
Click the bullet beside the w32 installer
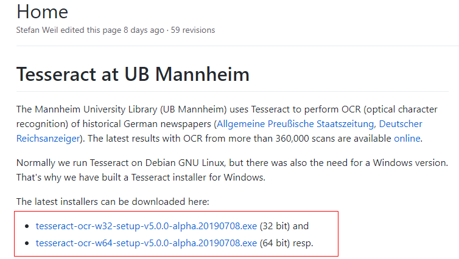(26, 226)
